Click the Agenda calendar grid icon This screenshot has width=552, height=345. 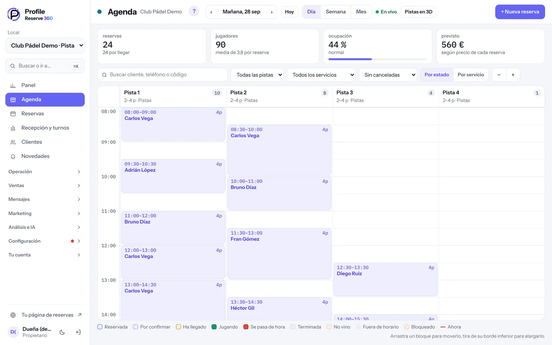(x=13, y=100)
